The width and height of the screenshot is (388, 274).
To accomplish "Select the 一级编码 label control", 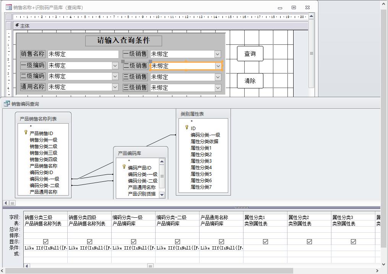I will tap(32, 65).
